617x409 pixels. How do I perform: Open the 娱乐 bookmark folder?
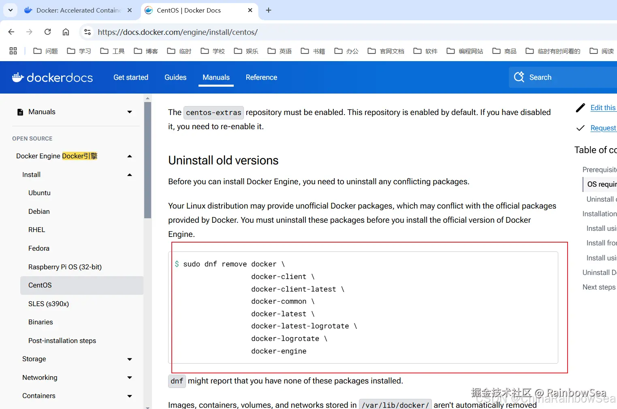click(x=246, y=51)
